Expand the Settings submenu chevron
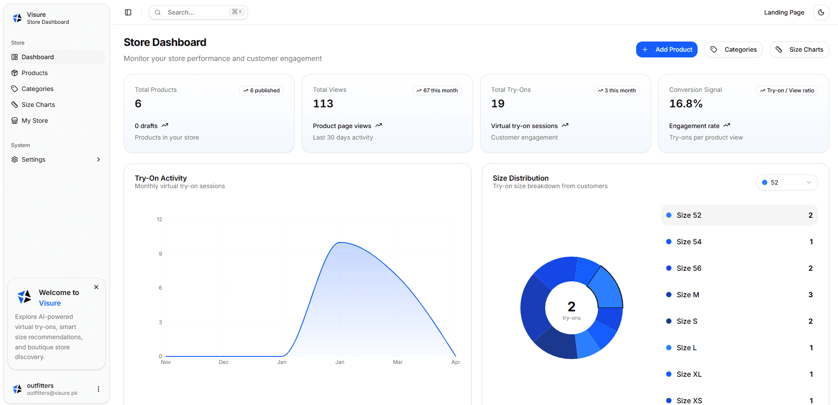 (98, 159)
